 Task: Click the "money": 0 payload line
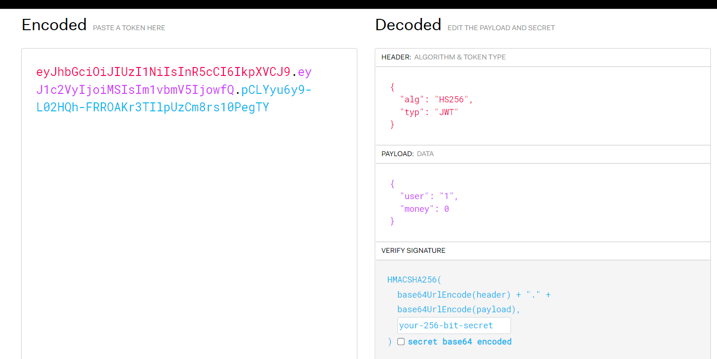[x=424, y=209]
